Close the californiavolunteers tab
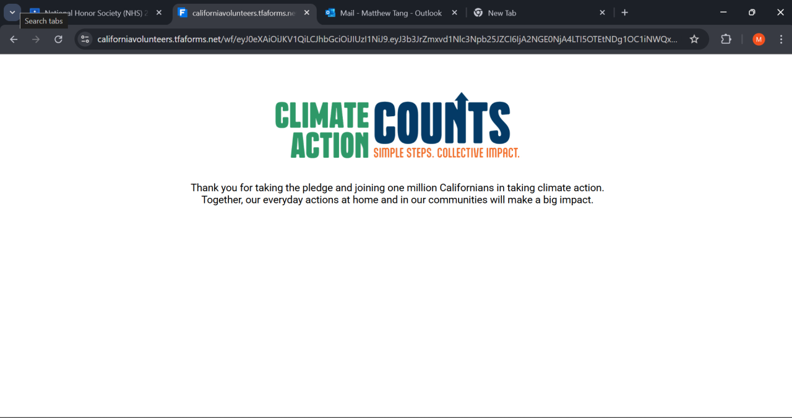This screenshot has width=792, height=418. click(306, 12)
